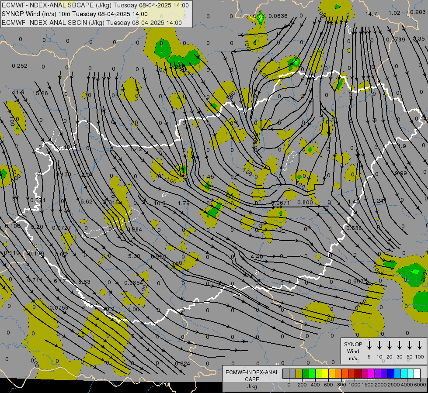Click the 6.17 value on the map
The image size is (428, 393).
point(59,281)
